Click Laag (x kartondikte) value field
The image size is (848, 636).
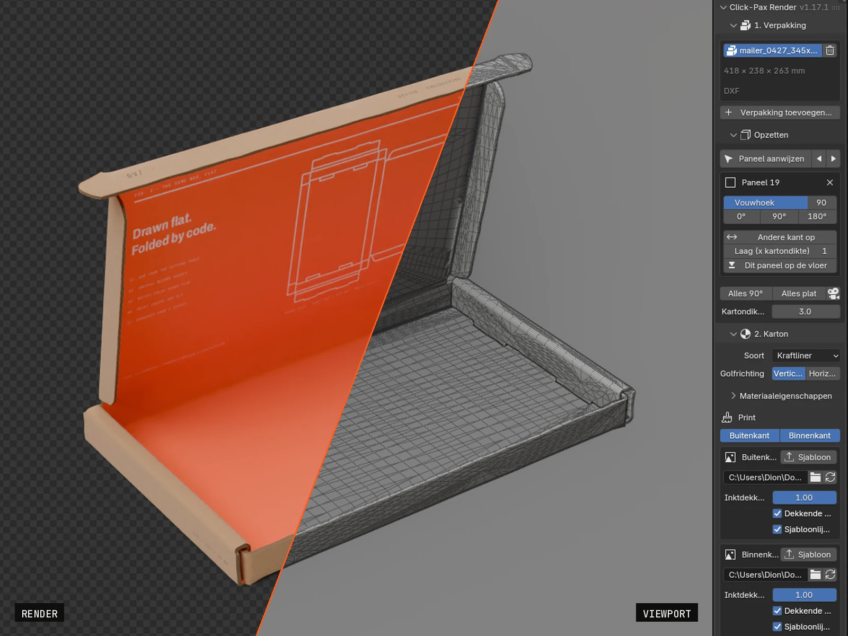(x=780, y=251)
